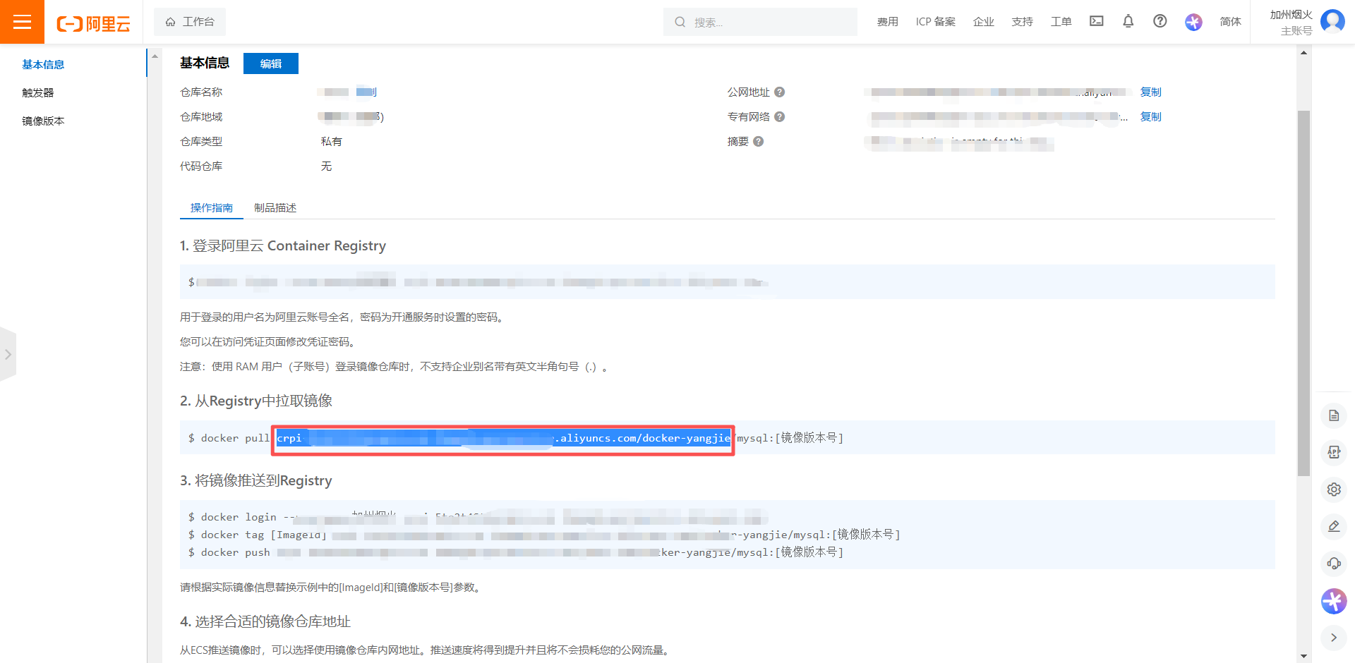1355x663 pixels.
Task: Click the Alibaba Cloud logo
Action: 93,23
